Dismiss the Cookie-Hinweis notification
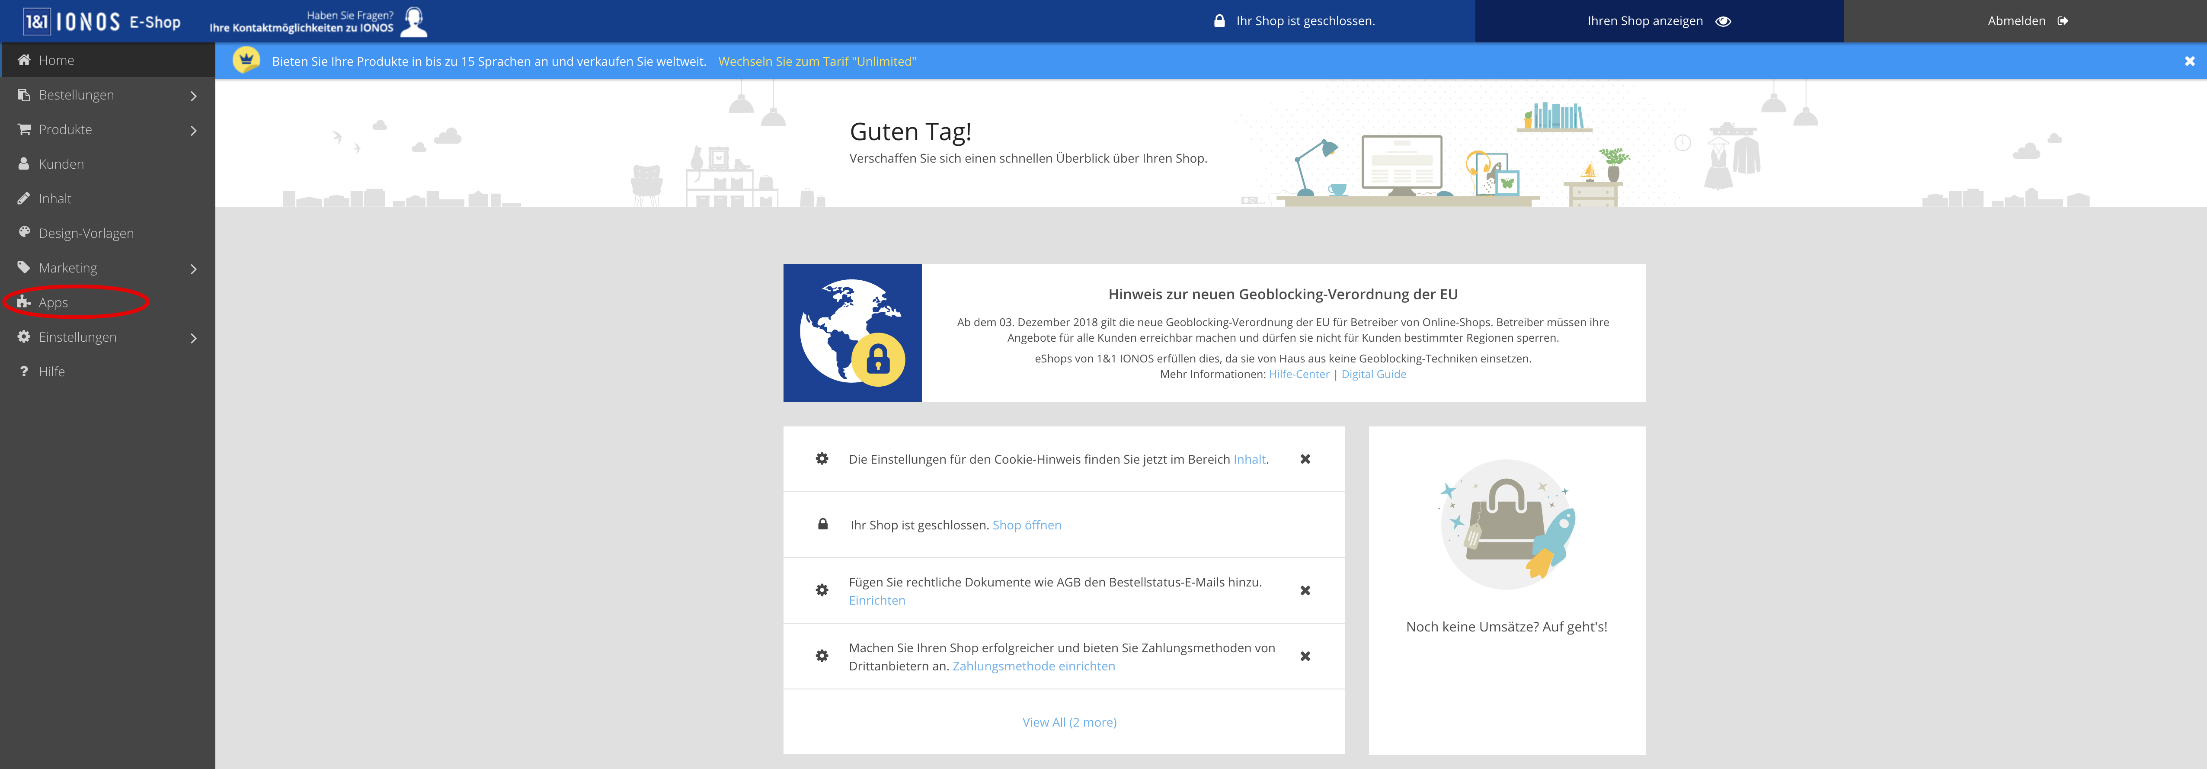2207x769 pixels. point(1305,458)
